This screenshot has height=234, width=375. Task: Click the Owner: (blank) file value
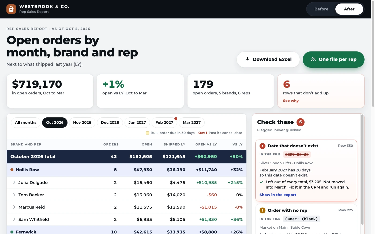tap(301, 219)
